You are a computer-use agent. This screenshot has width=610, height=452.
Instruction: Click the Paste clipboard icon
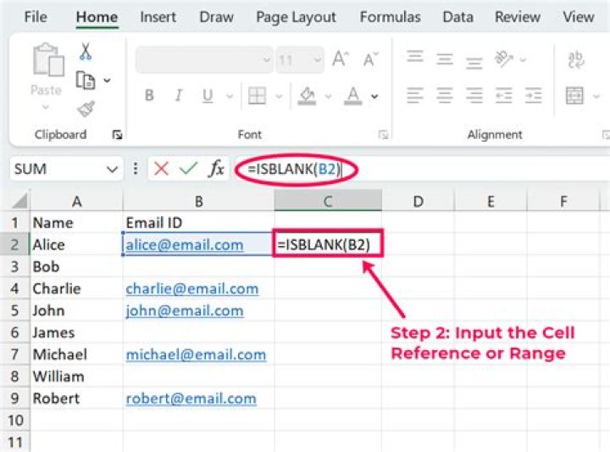(48, 59)
